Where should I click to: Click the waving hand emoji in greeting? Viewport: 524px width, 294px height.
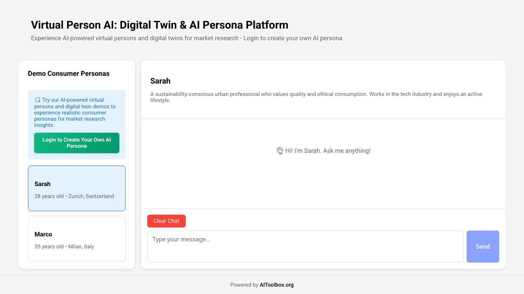[x=280, y=151]
